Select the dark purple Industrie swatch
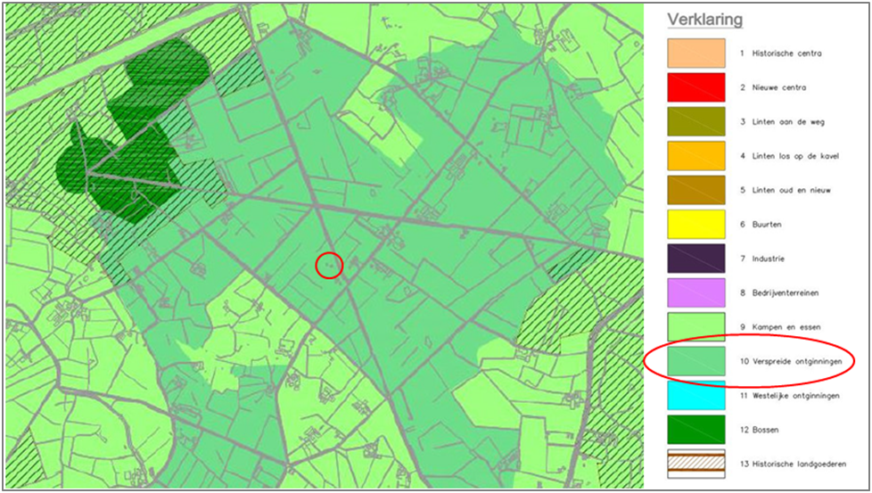 [696, 259]
